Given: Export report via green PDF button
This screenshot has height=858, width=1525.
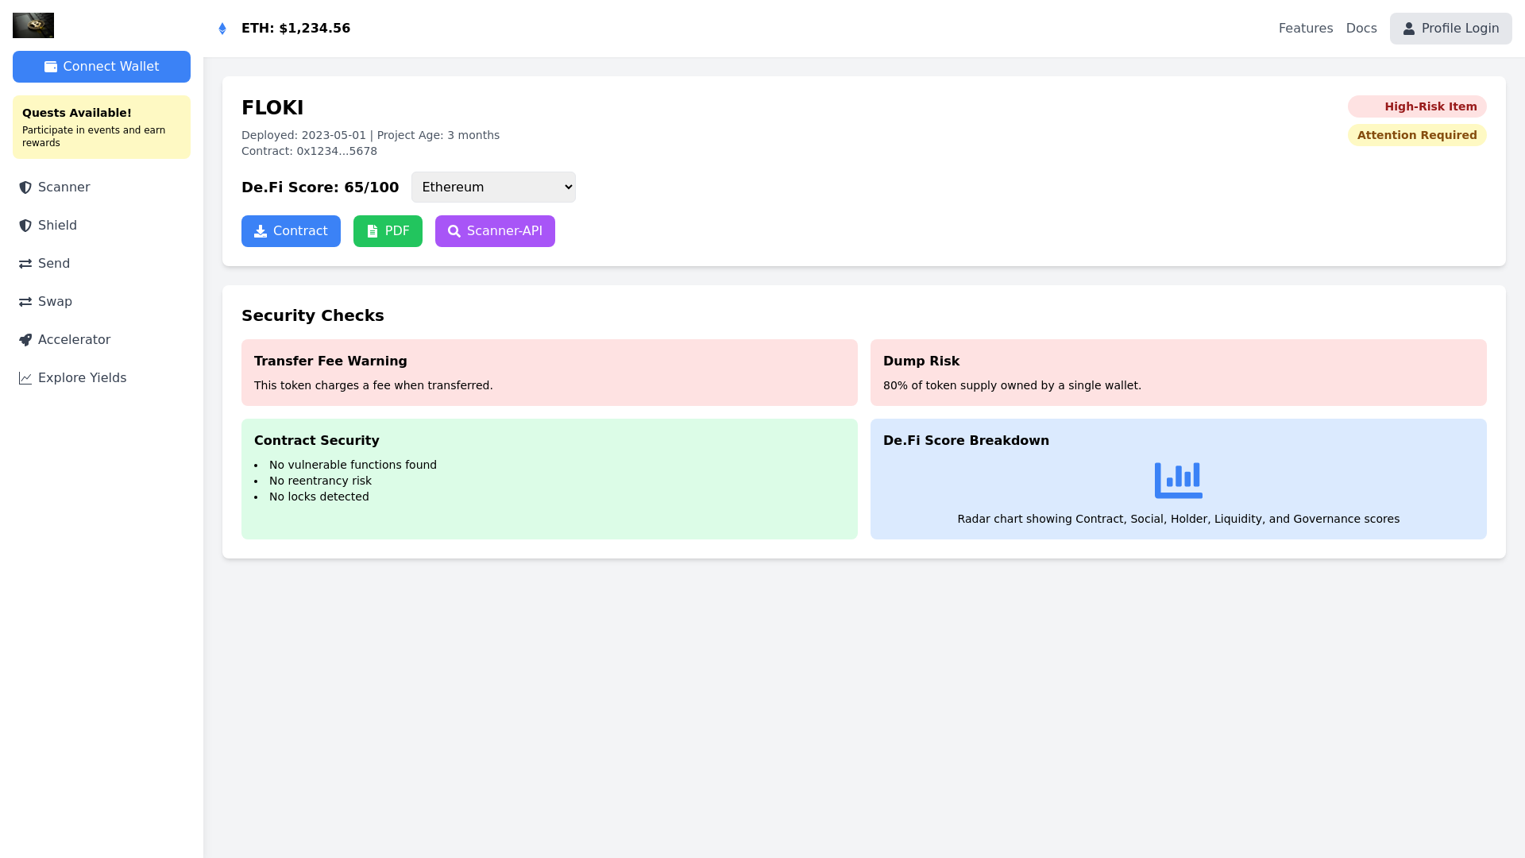Looking at the screenshot, I should 388,230.
